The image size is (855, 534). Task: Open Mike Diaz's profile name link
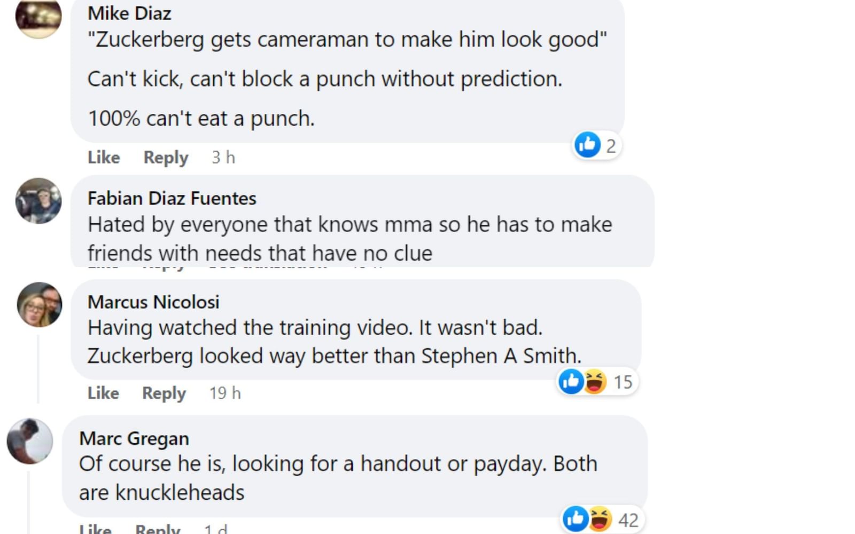pyautogui.click(x=129, y=13)
